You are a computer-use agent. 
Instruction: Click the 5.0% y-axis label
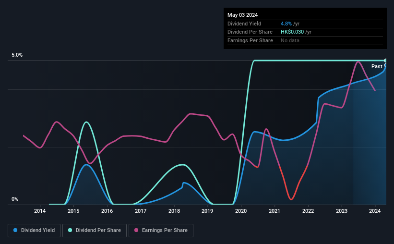point(17,55)
